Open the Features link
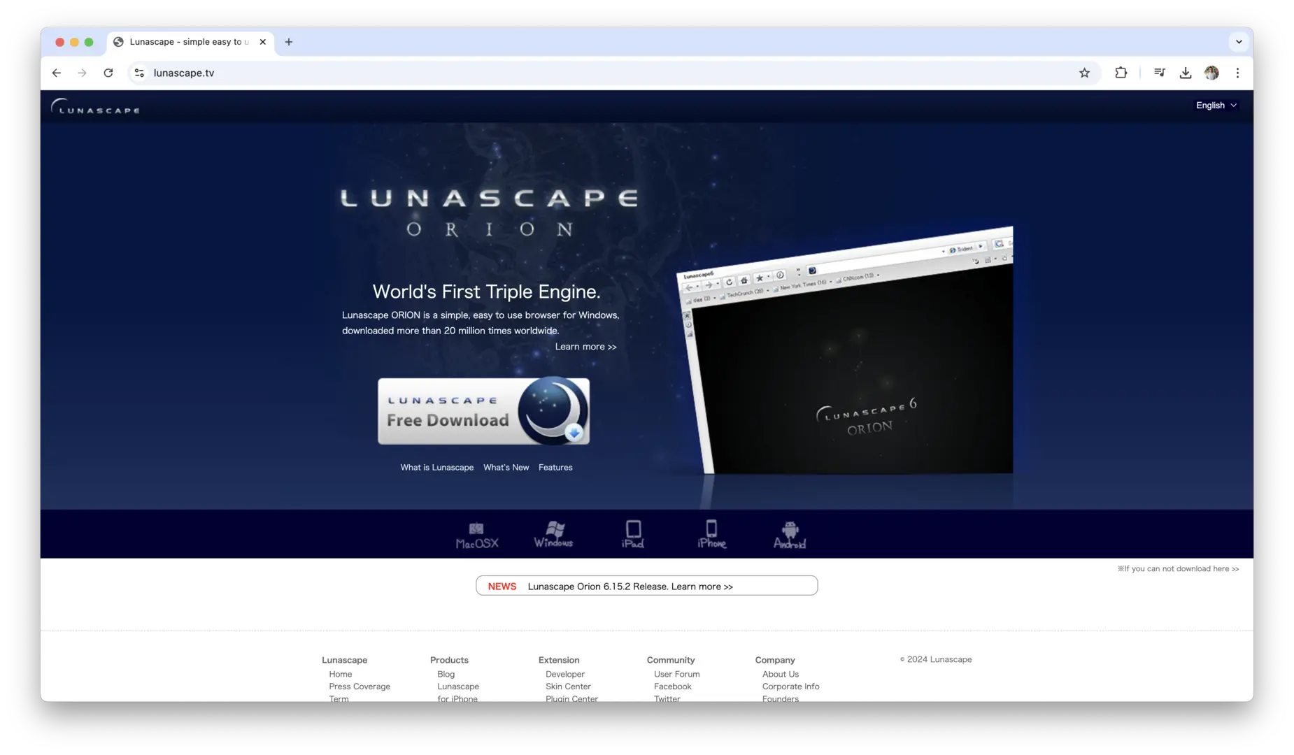The image size is (1294, 755). click(555, 468)
